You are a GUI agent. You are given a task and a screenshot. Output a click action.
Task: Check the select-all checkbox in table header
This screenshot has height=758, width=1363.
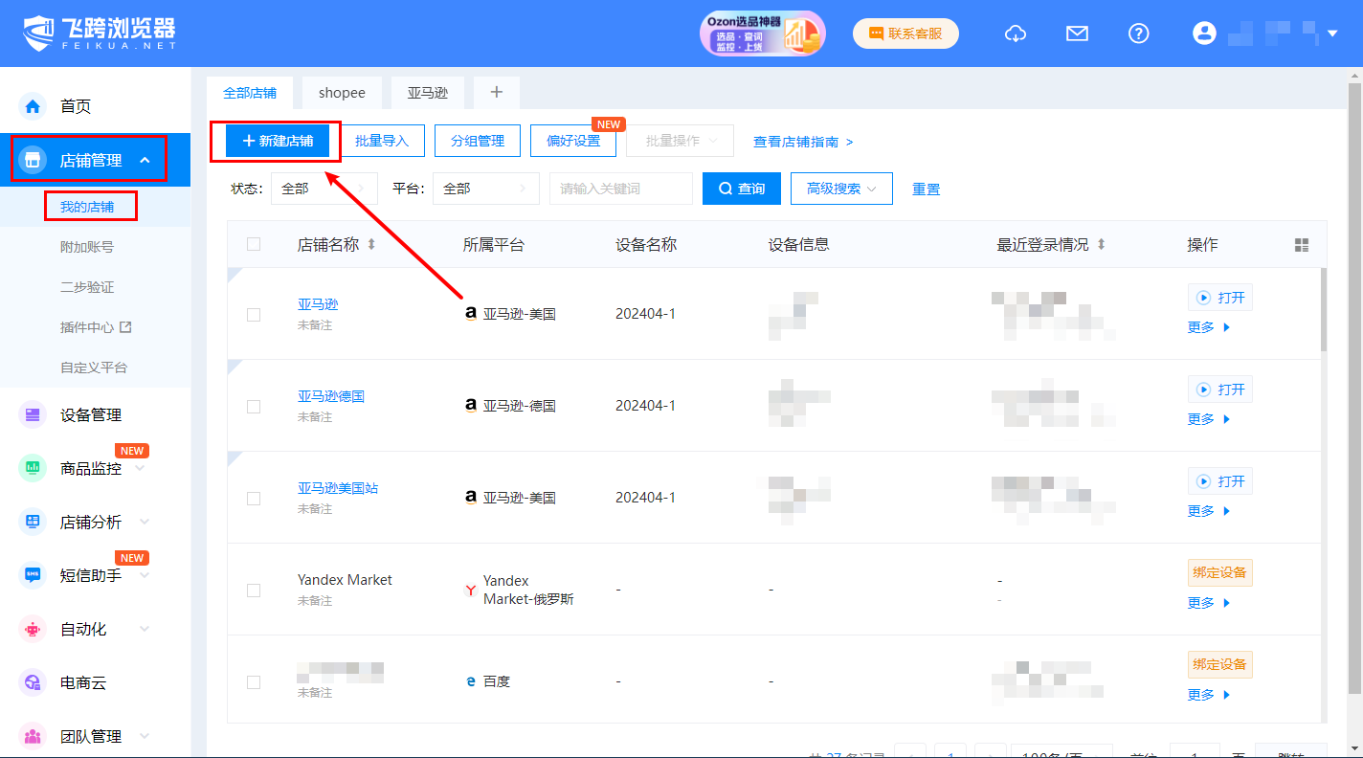click(x=254, y=244)
